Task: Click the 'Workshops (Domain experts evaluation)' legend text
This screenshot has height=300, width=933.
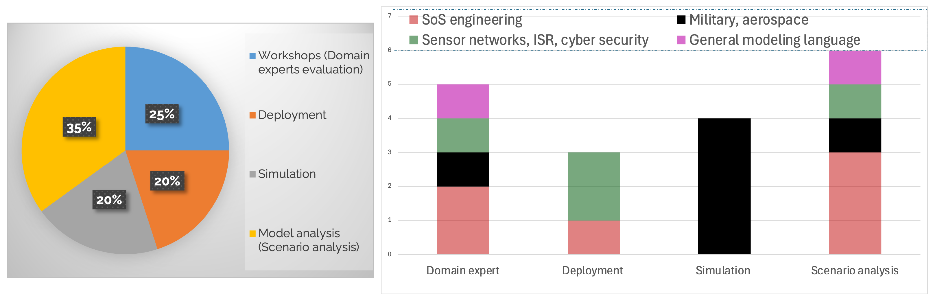Action: tap(313, 62)
